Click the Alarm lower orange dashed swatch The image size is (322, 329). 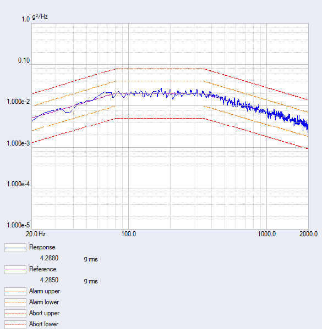15,303
